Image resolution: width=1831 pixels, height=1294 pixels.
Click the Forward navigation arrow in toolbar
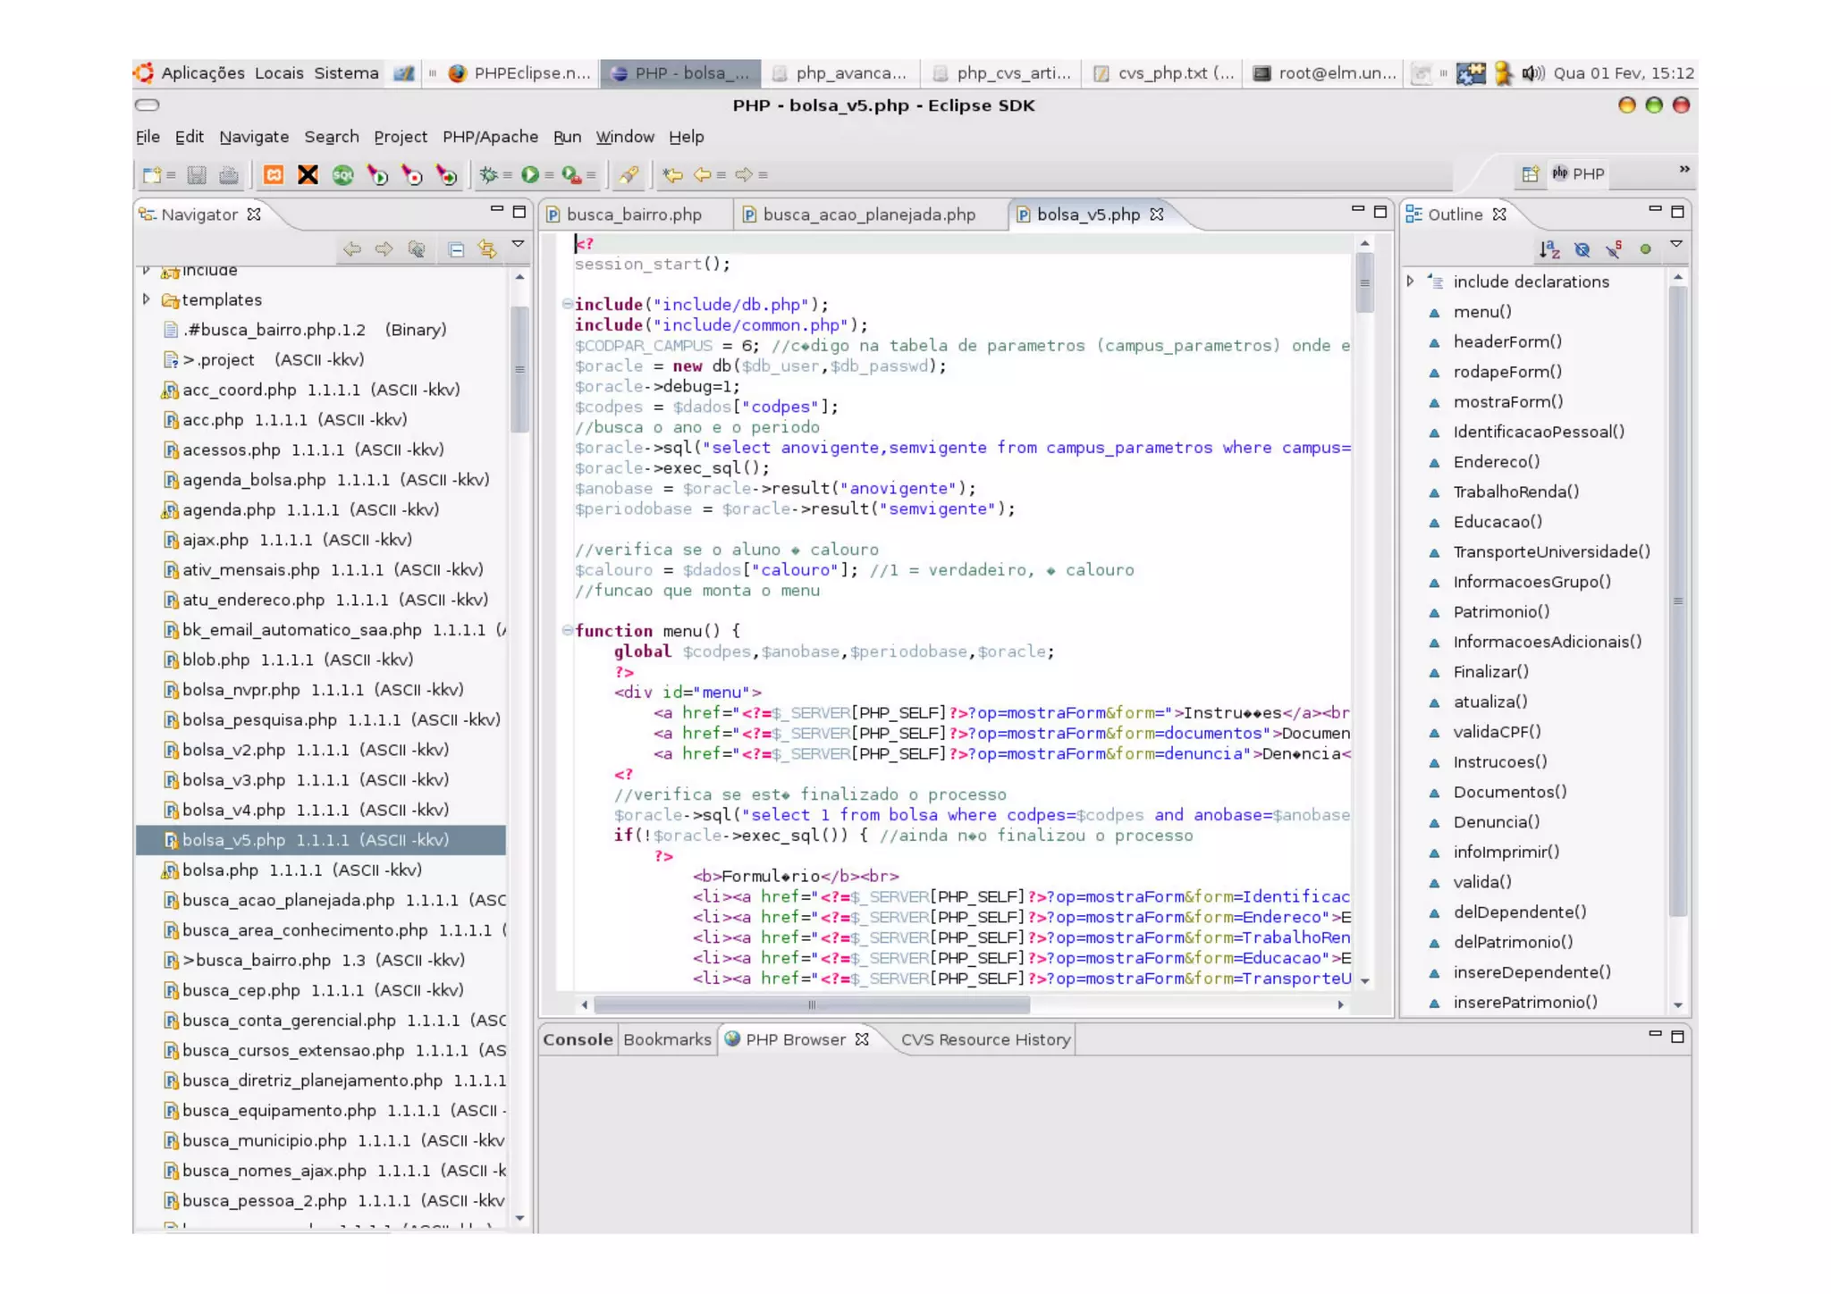tap(744, 175)
